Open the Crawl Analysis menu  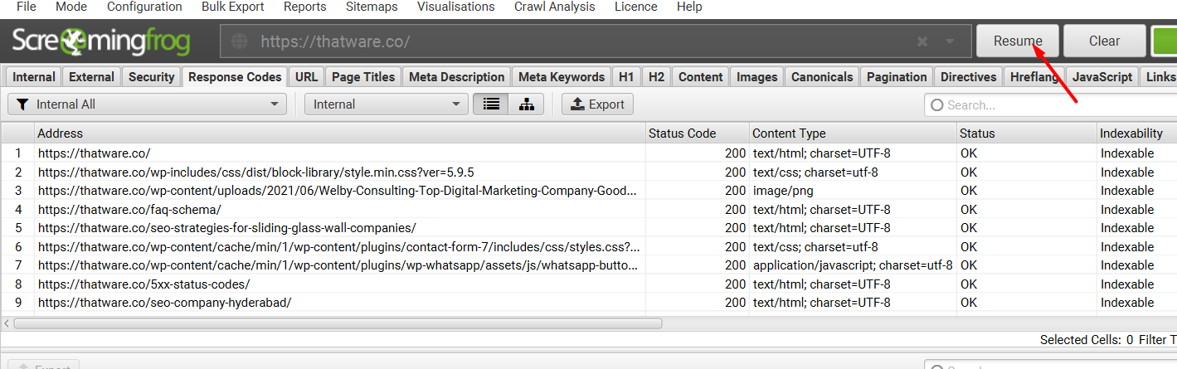554,7
